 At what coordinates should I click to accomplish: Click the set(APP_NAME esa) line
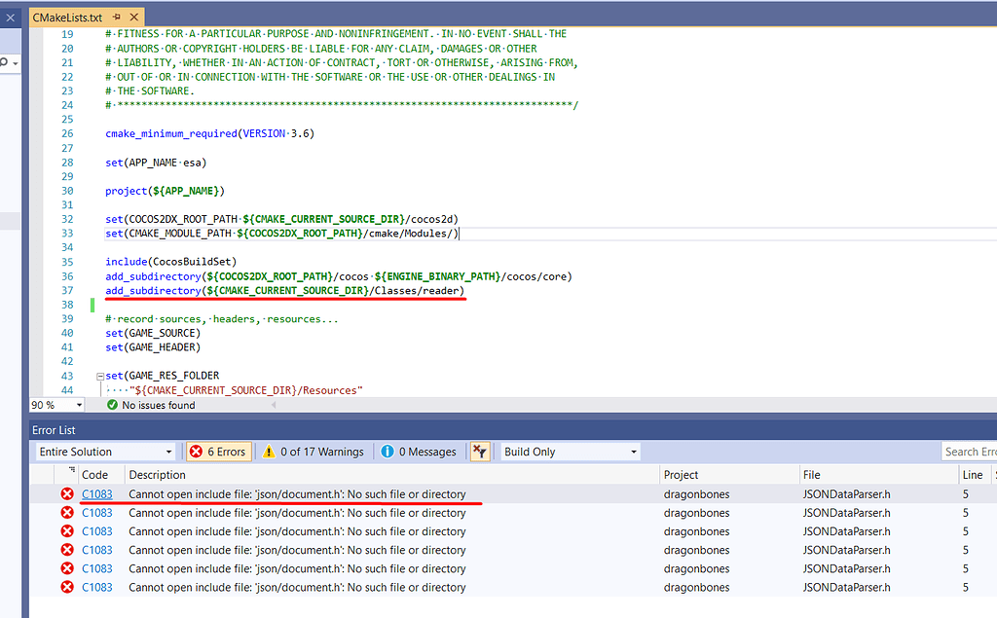click(x=156, y=163)
